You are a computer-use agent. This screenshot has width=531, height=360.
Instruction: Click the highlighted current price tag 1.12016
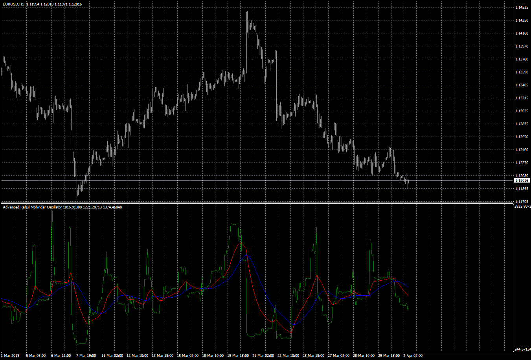point(522,180)
